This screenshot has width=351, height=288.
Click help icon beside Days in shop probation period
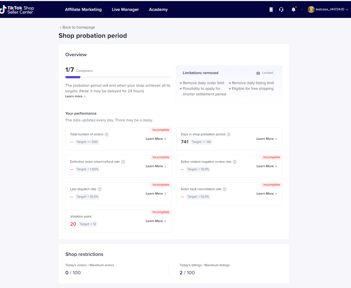(228, 134)
